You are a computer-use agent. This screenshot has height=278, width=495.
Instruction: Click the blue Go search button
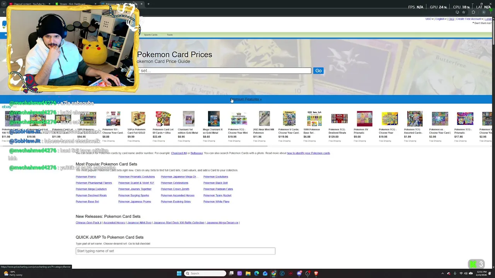pos(318,71)
